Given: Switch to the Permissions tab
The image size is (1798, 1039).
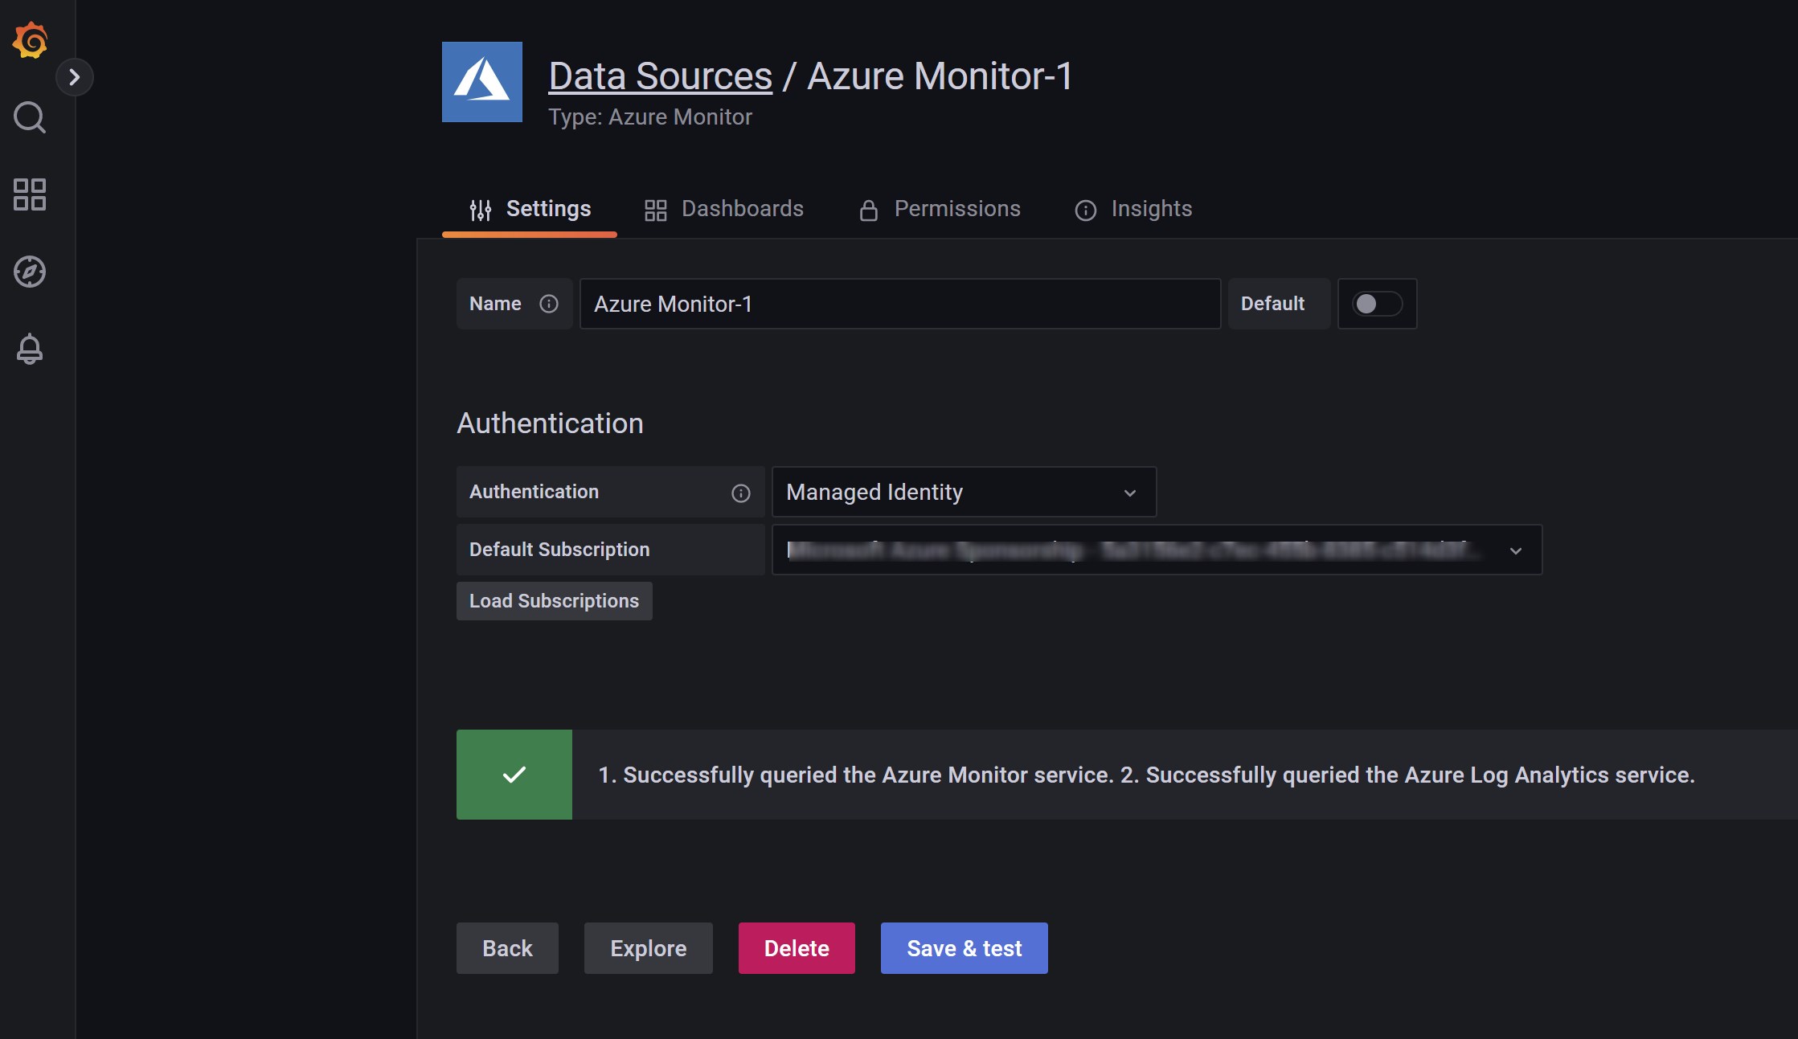Looking at the screenshot, I should (x=940, y=209).
